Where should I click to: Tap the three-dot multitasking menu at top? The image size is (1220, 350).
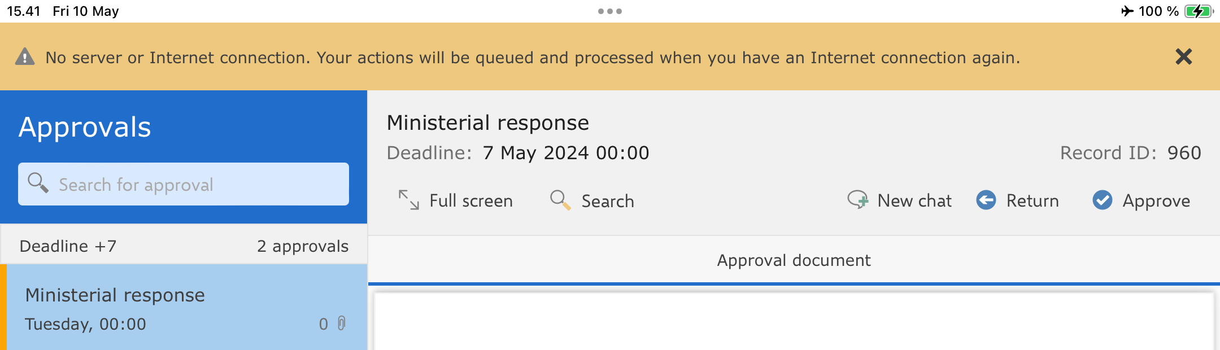coord(610,11)
